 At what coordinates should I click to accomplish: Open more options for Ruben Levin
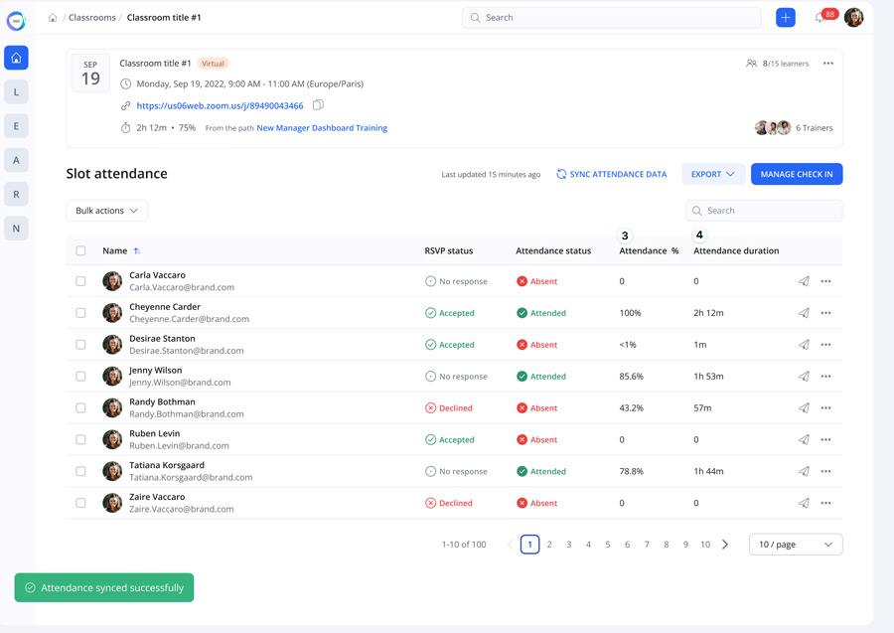point(825,439)
